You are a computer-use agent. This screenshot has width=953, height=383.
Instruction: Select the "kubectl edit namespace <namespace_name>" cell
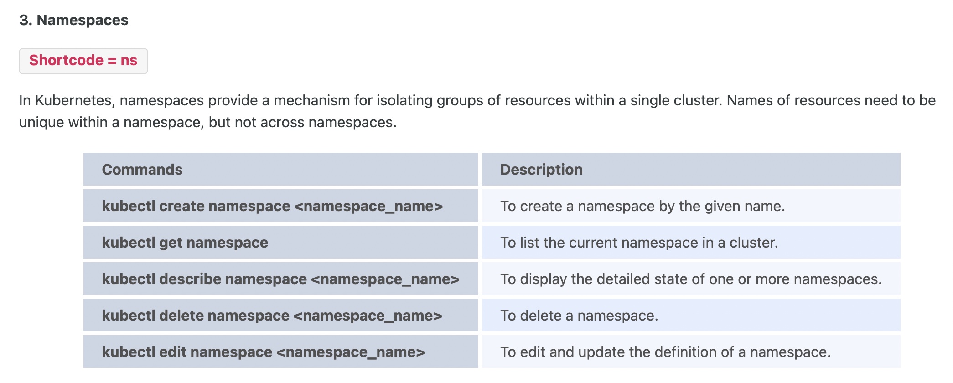(281, 352)
